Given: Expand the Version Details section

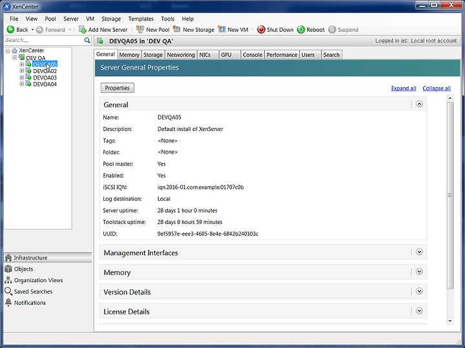Looking at the screenshot, I should coord(419,291).
